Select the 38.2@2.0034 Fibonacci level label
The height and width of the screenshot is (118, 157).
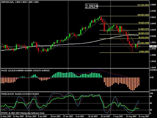pyautogui.click(x=143, y=37)
